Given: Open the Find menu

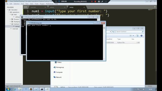Looking at the screenshot, I should 22,4.
